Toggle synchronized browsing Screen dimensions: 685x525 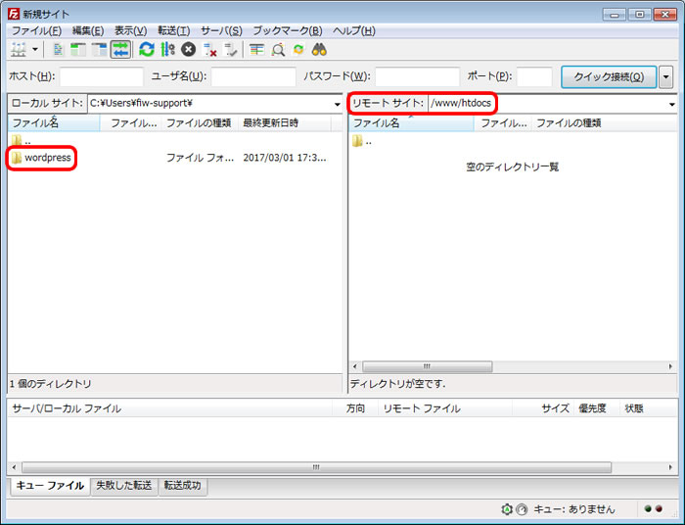[298, 49]
